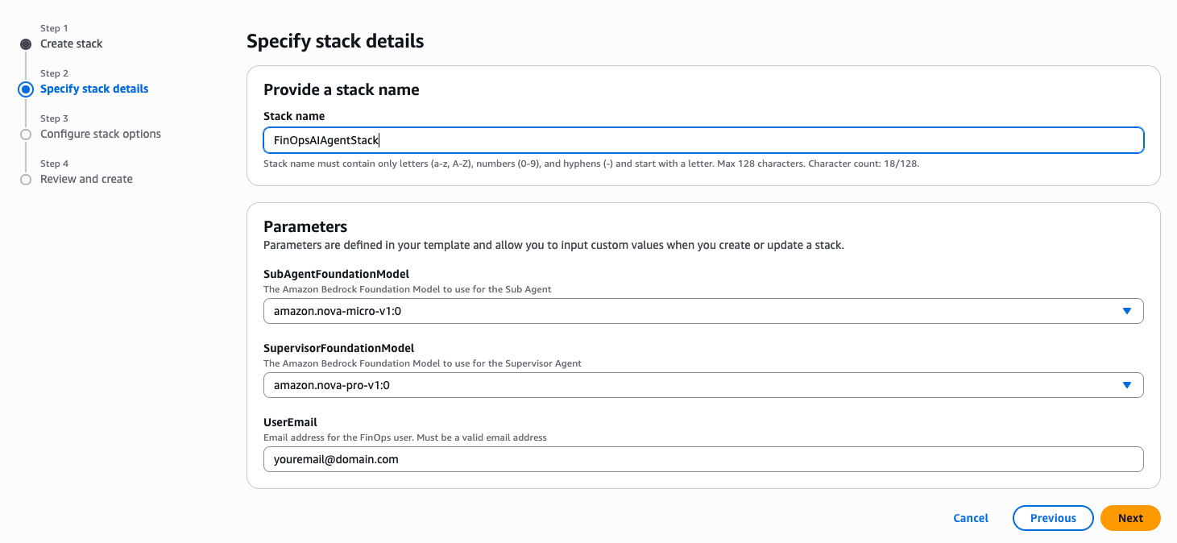Click arrow icon of amazon.nova-pro-v1:0 dropdown
1177x543 pixels.
1127,385
